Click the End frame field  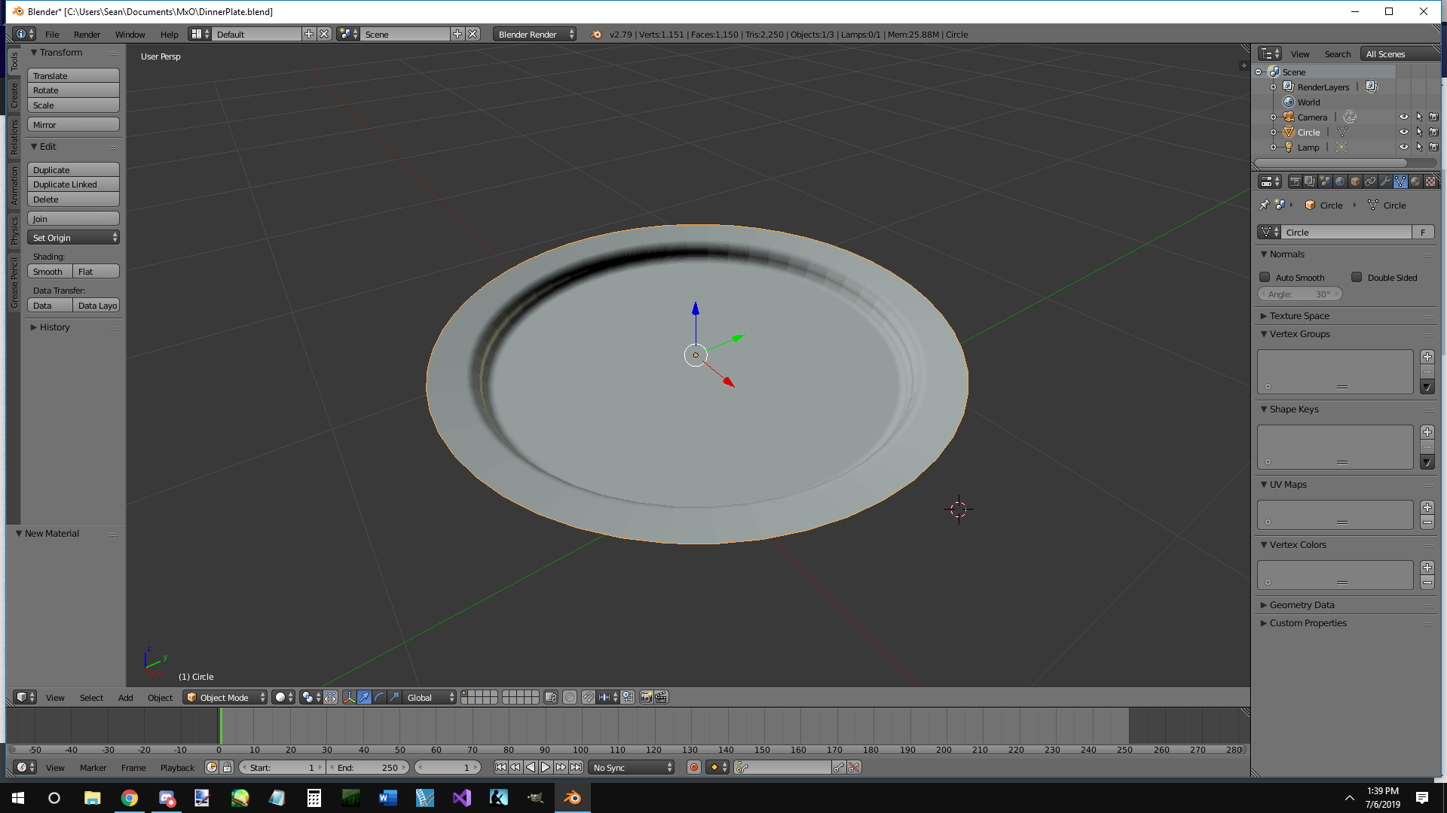coord(369,767)
